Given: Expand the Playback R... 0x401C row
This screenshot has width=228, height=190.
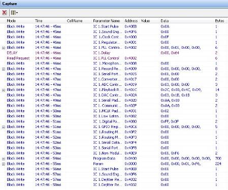Looking at the screenshot, I should [x=4, y=90].
